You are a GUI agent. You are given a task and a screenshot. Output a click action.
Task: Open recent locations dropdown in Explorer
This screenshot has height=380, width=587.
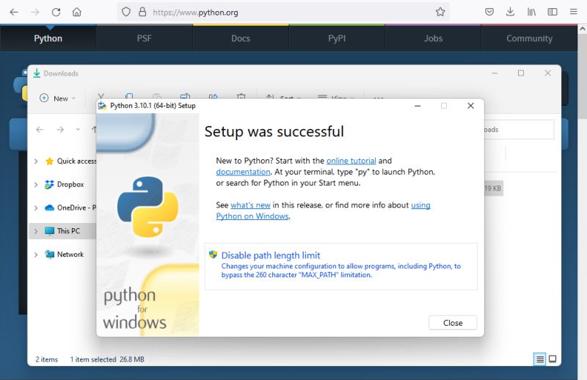tap(78, 130)
